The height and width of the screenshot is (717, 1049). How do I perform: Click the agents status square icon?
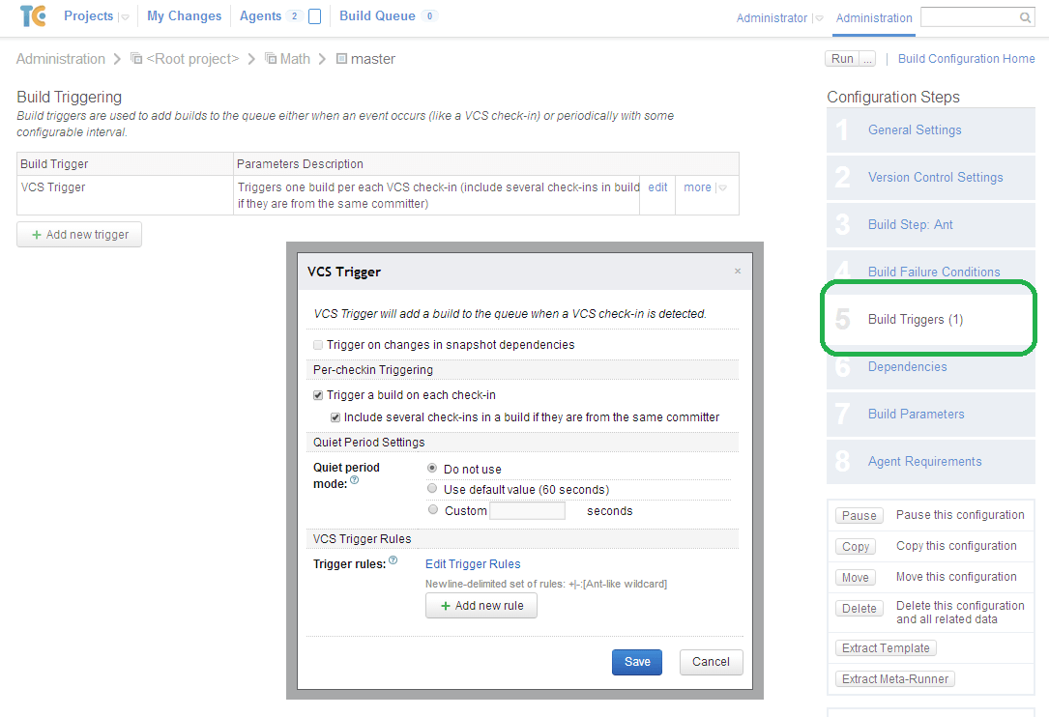click(x=314, y=16)
